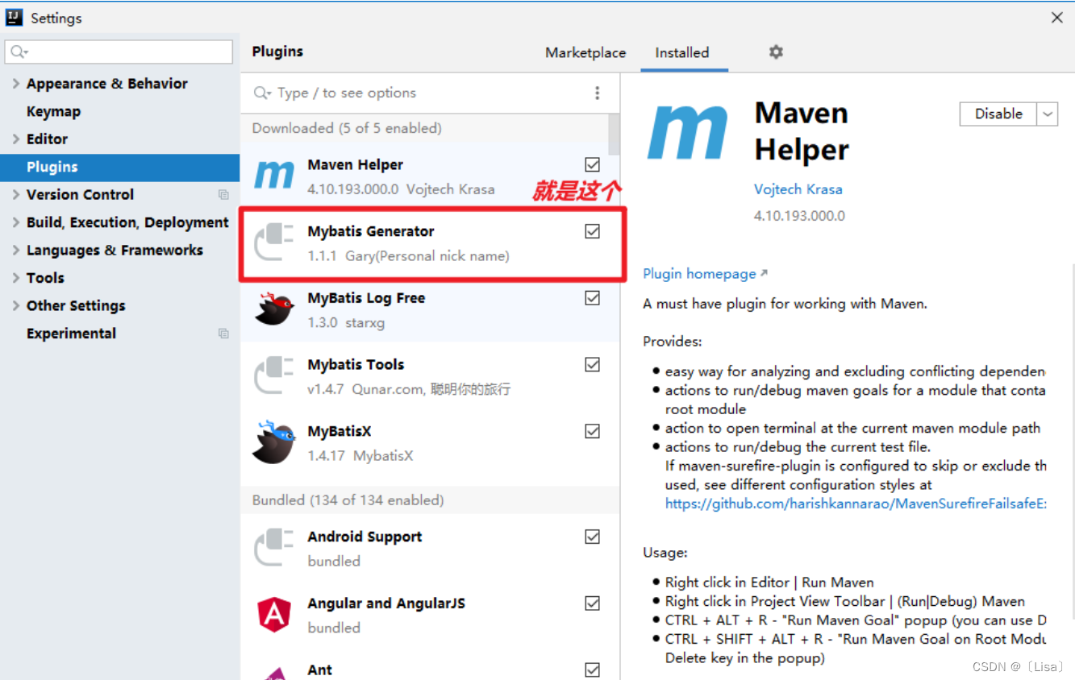Expand the Editor settings node
1075x680 pixels.
(x=16, y=139)
